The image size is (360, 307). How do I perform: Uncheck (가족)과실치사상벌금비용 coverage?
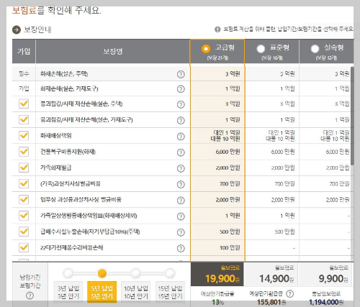[24, 183]
